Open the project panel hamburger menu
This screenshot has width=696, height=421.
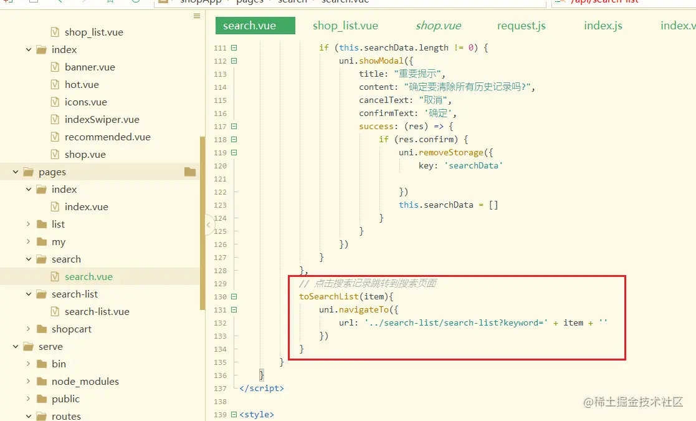[197, 16]
